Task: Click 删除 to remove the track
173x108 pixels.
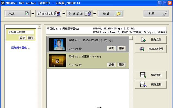Action: [31, 38]
